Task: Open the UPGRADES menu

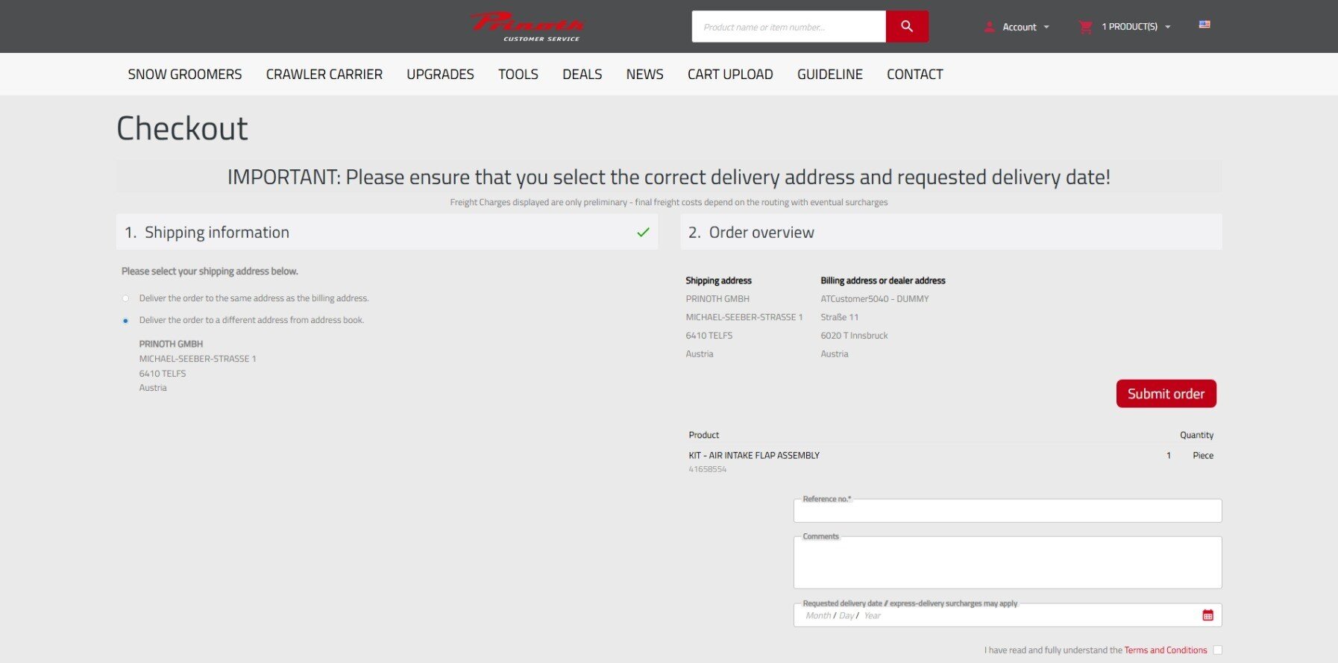Action: [440, 74]
